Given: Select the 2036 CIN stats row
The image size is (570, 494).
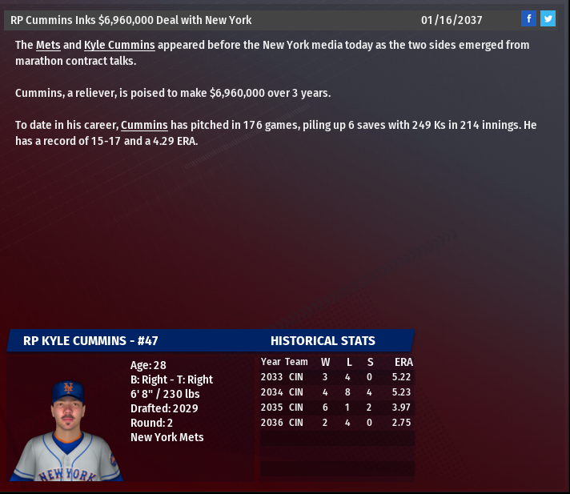Looking at the screenshot, I should (336, 423).
